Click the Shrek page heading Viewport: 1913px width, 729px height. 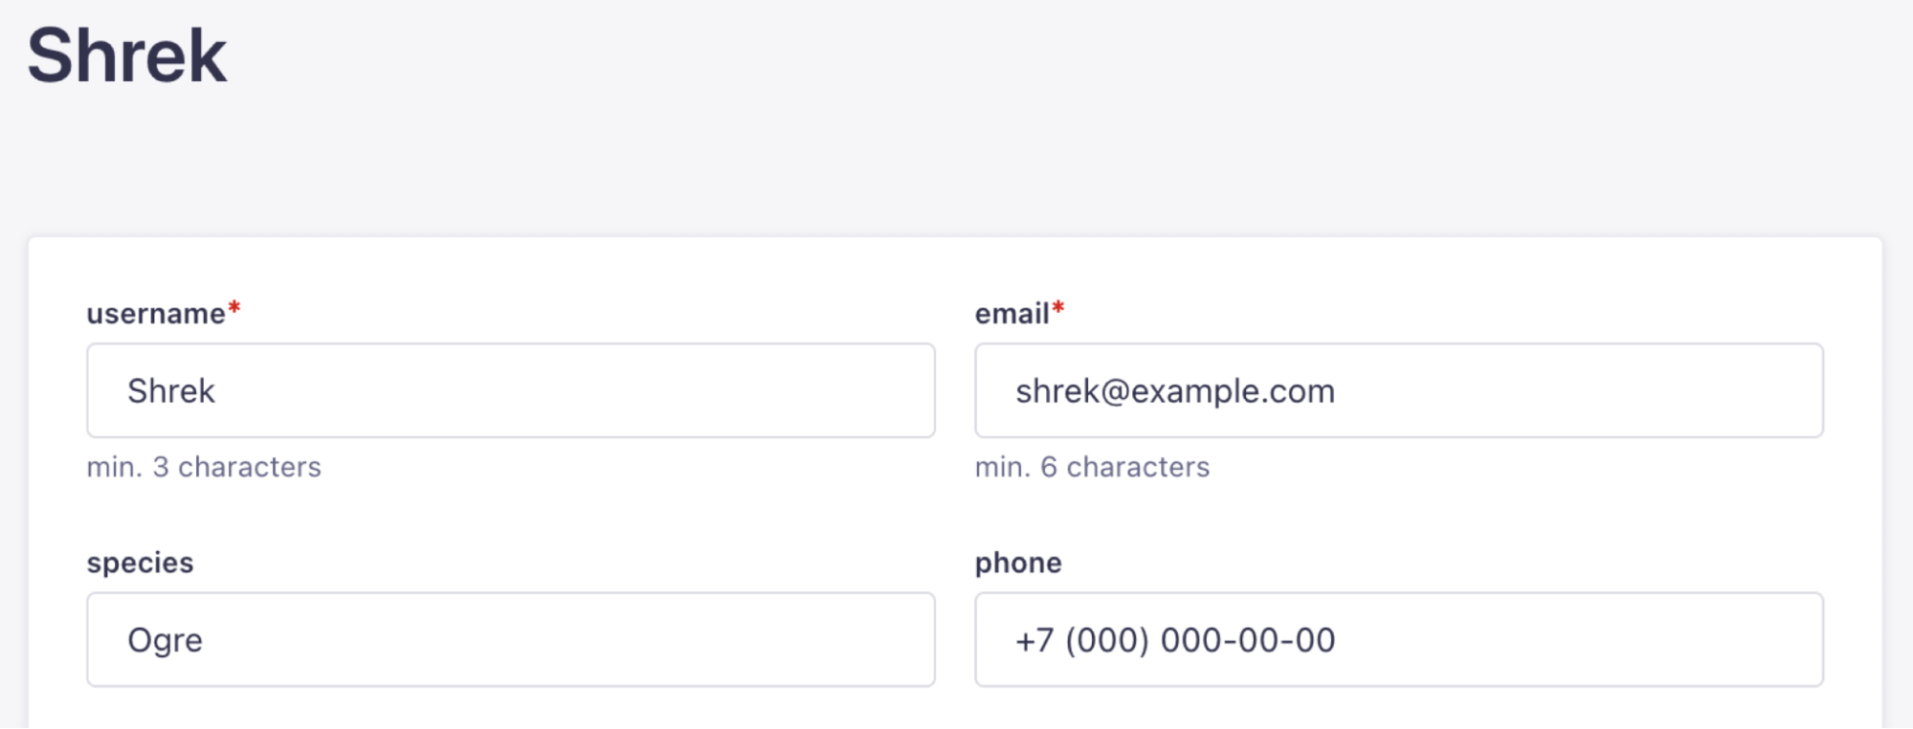pyautogui.click(x=127, y=55)
